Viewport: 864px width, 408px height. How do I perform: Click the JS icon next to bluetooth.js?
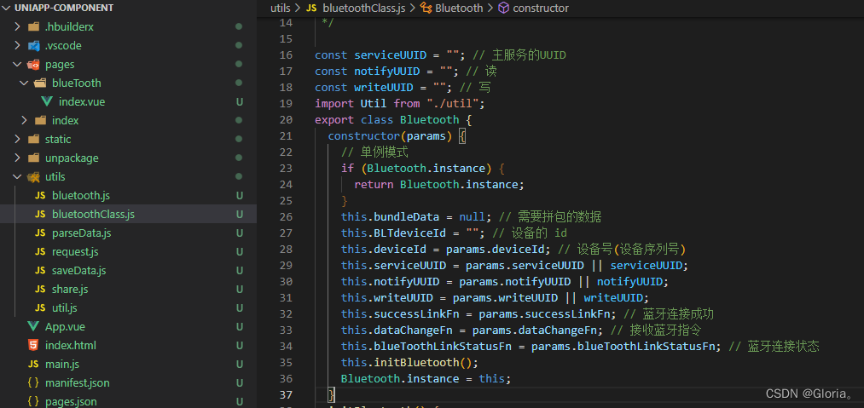[x=40, y=195]
